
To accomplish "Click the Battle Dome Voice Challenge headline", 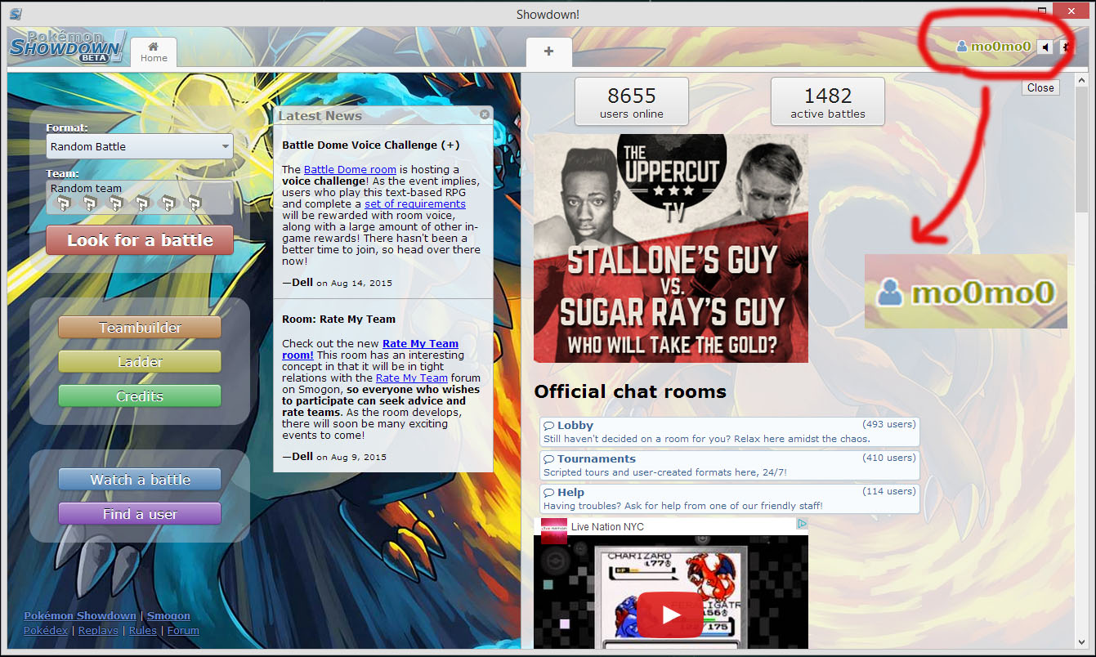I will coord(371,145).
